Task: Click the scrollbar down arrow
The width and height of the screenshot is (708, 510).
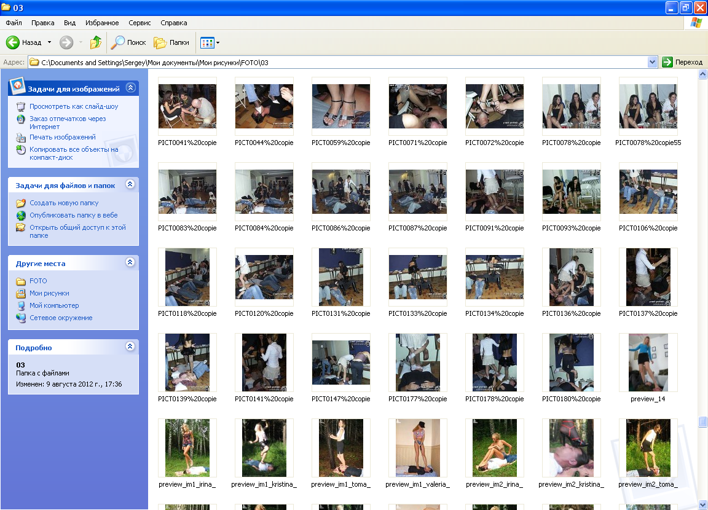Action: coord(702,504)
